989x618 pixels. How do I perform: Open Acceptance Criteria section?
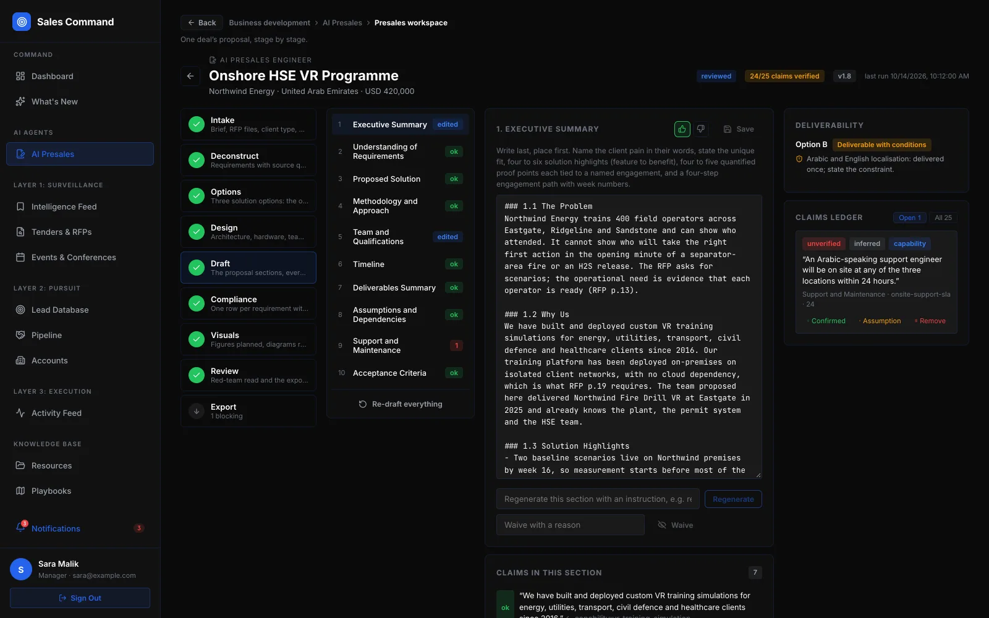click(x=401, y=373)
